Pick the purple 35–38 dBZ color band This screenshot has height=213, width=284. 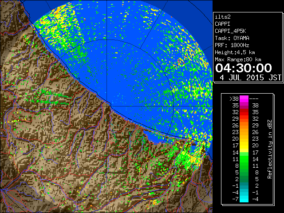(x=244, y=106)
